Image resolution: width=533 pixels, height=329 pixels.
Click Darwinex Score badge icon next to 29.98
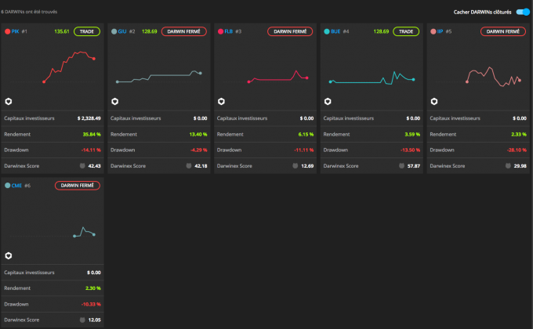click(x=508, y=166)
